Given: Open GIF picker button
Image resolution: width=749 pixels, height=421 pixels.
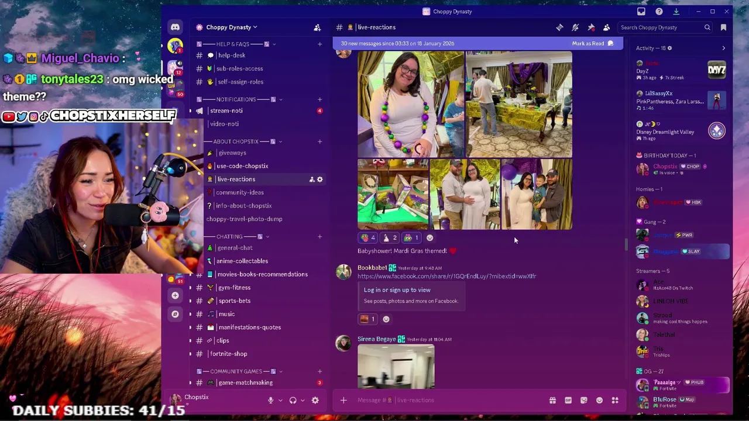Looking at the screenshot, I should [568, 401].
